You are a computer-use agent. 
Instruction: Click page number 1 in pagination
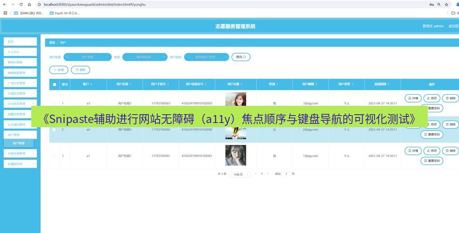click(x=262, y=174)
